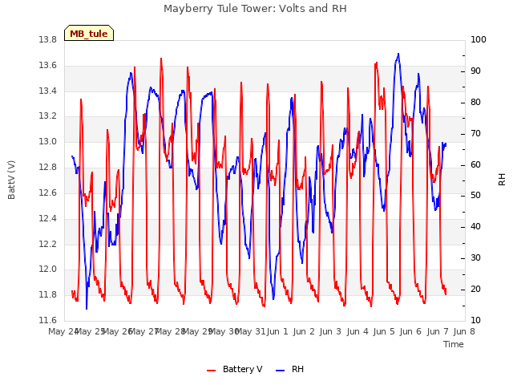Click the MB_tule annotation label
The image size is (513, 385).
89,34
